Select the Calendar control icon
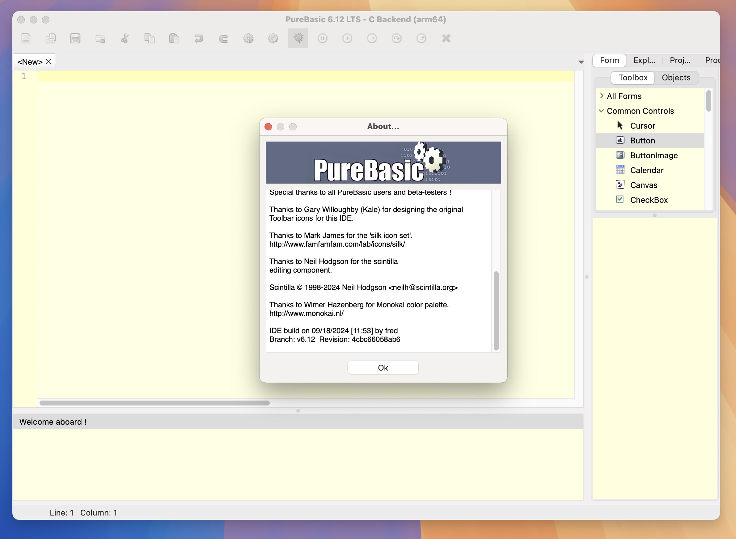The height and width of the screenshot is (539, 736). tap(620, 170)
